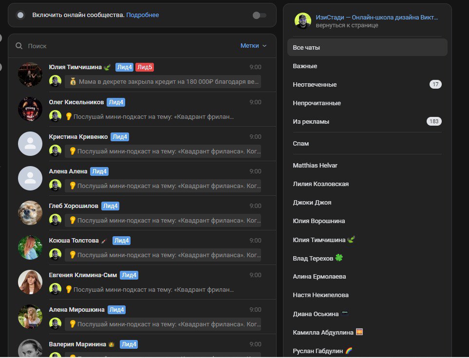Viewport: 469px width, 358px height.
Task: Expand the Метки dropdown
Action: point(253,45)
